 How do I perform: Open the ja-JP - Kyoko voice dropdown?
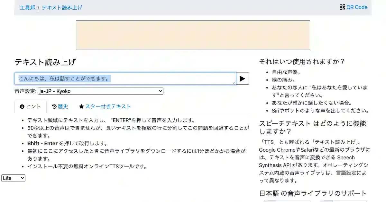click(x=100, y=91)
